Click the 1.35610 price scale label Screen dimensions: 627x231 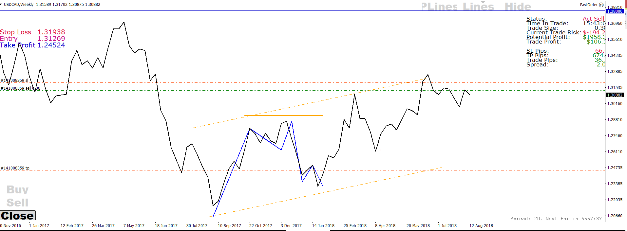tap(615, 40)
